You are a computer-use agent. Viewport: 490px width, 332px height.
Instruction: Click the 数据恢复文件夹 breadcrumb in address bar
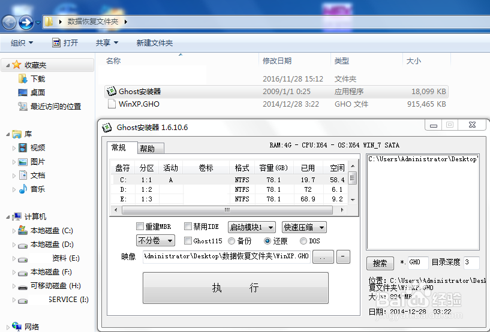click(93, 22)
